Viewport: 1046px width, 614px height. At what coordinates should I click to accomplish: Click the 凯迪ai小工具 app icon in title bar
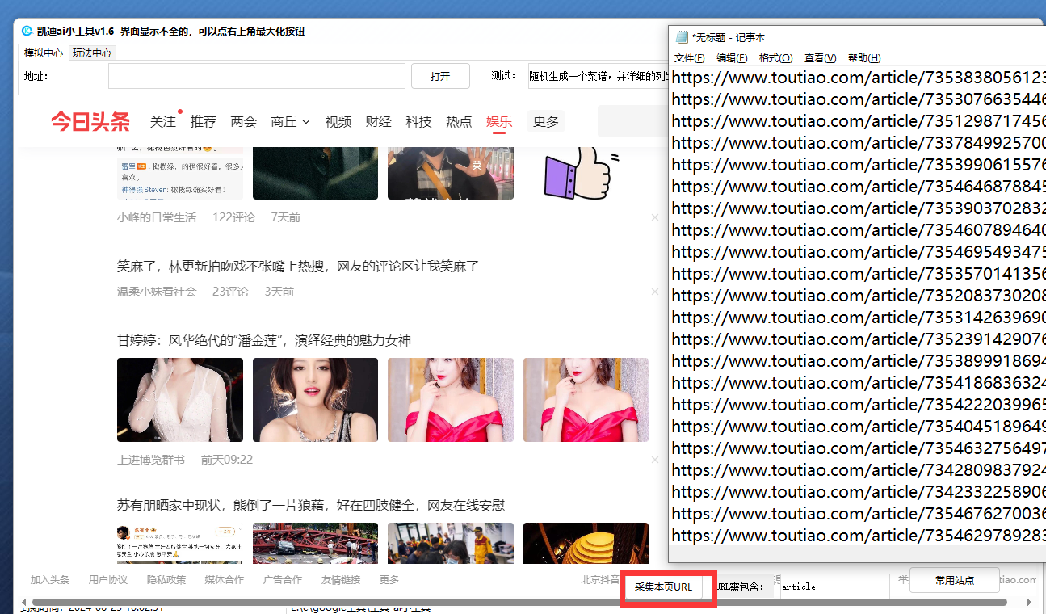pyautogui.click(x=27, y=32)
